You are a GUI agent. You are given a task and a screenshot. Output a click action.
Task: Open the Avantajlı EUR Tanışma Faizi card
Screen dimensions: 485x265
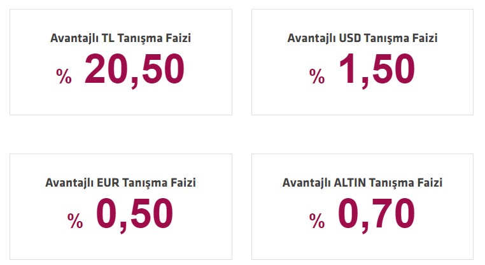[121, 206]
